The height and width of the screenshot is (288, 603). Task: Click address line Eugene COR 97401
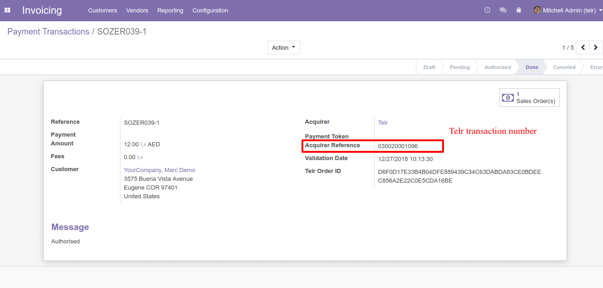pyautogui.click(x=151, y=188)
